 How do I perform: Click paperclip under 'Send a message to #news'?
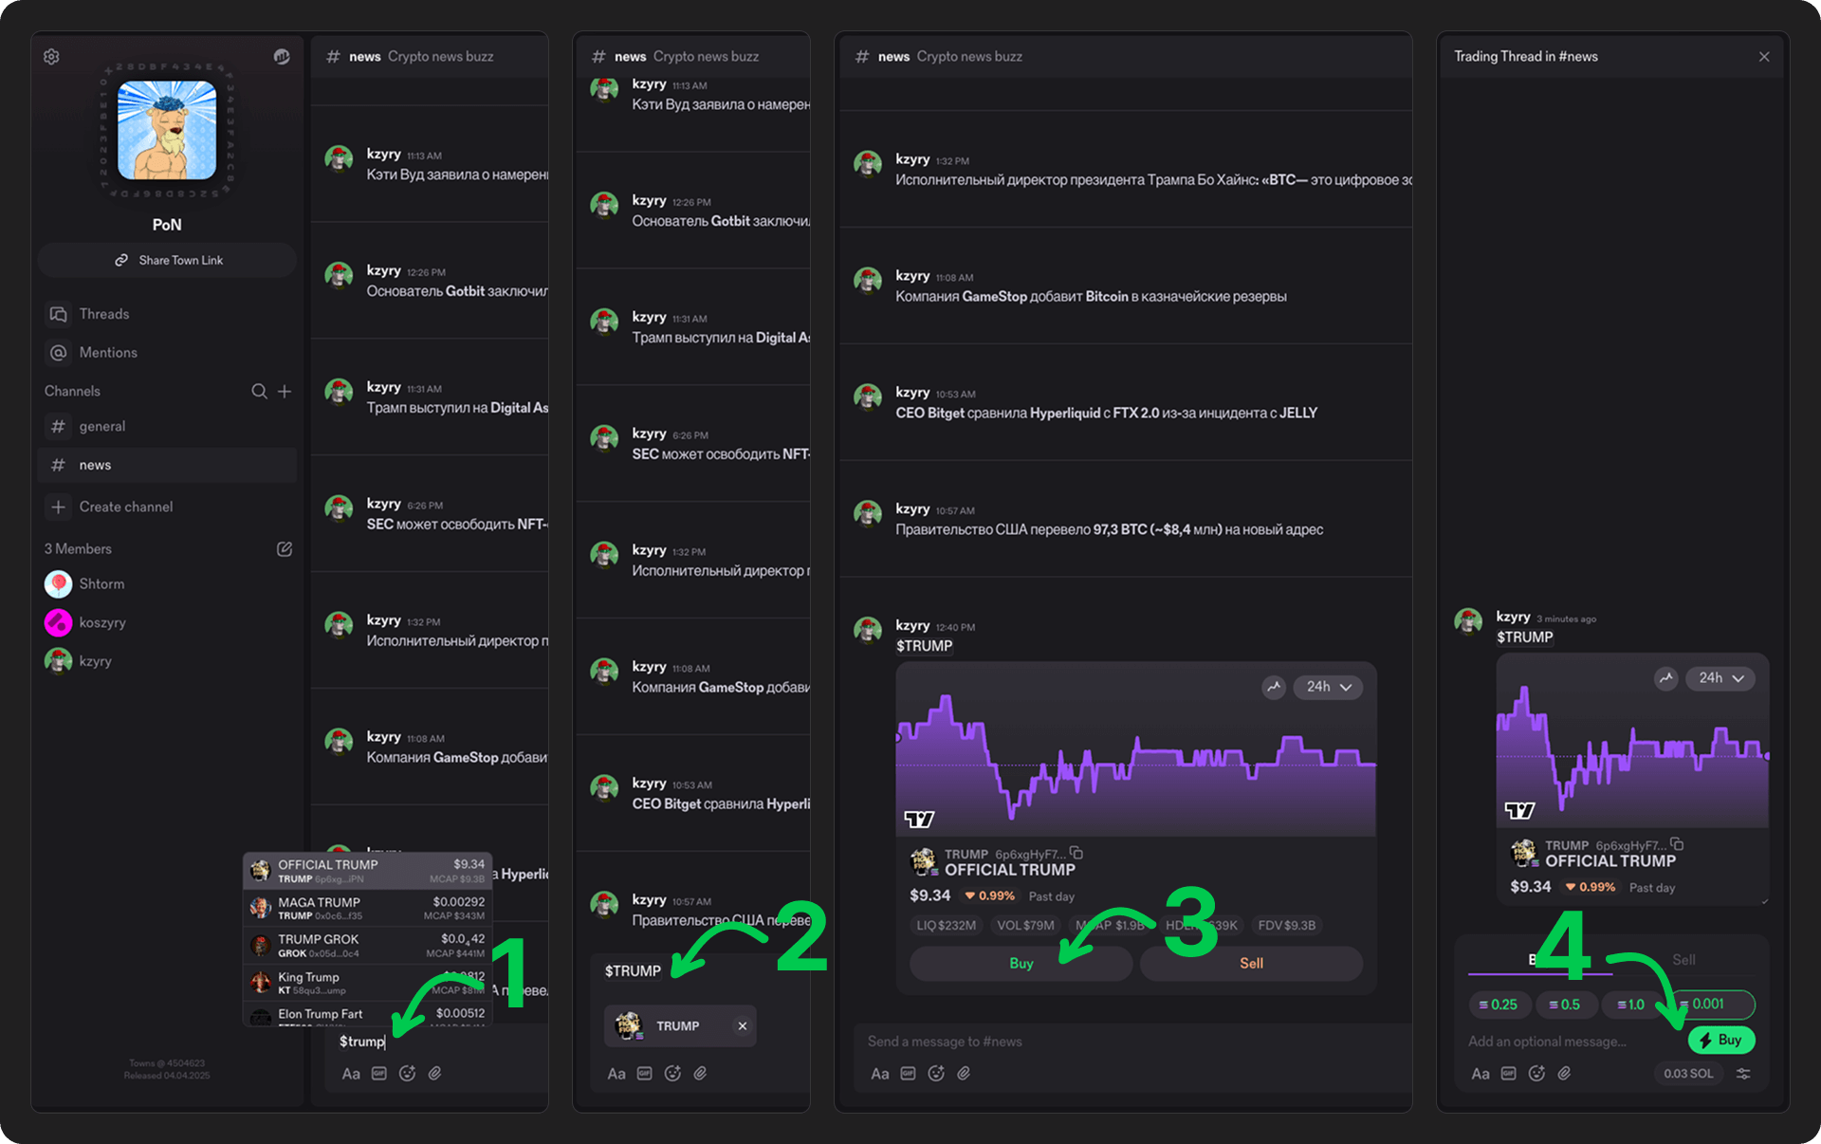[964, 1074]
